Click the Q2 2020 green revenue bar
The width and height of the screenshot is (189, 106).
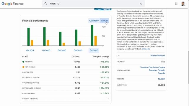coord(60,39)
